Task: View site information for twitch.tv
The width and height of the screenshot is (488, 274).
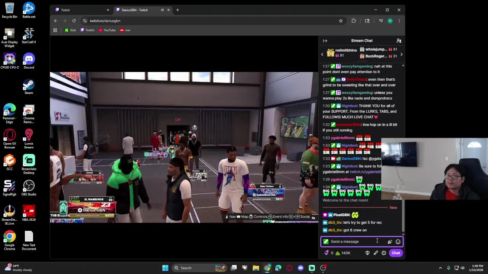Action: click(x=85, y=21)
